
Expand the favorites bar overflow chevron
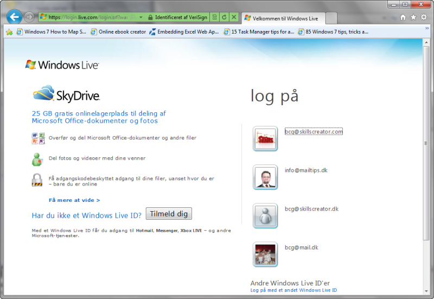(427, 28)
